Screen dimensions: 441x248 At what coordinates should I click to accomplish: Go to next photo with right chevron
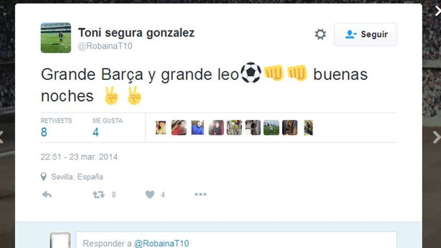[437, 137]
